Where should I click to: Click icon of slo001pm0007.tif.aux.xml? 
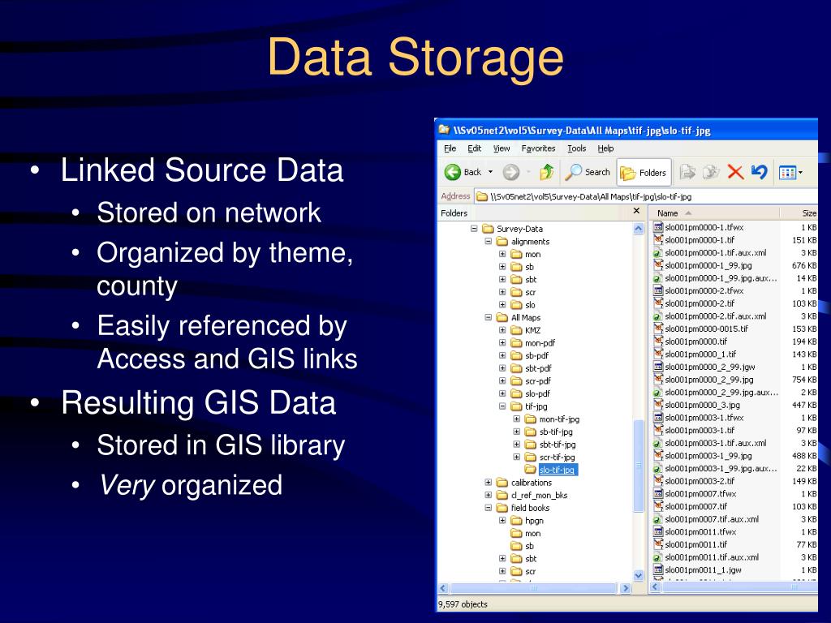(657, 519)
